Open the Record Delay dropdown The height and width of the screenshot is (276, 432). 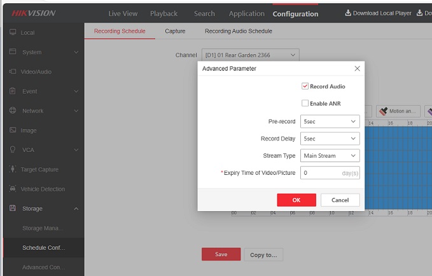coord(330,139)
